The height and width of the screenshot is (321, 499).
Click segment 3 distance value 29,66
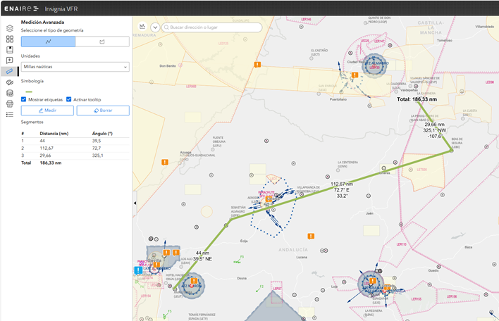point(45,156)
